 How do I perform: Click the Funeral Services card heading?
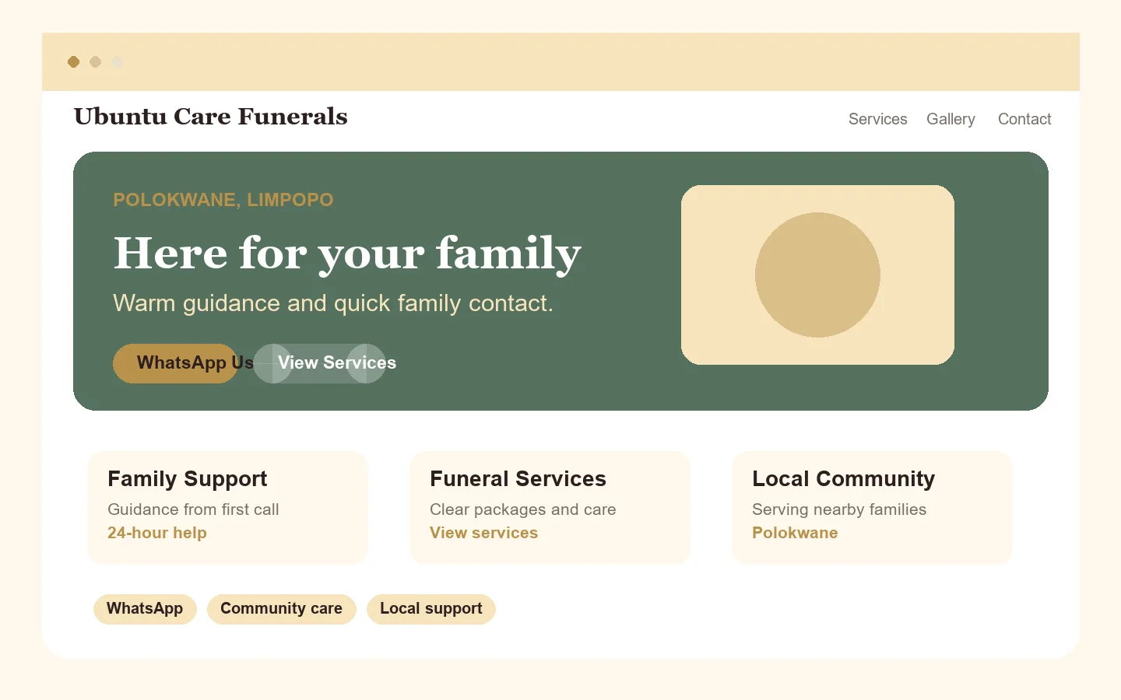[518, 479]
